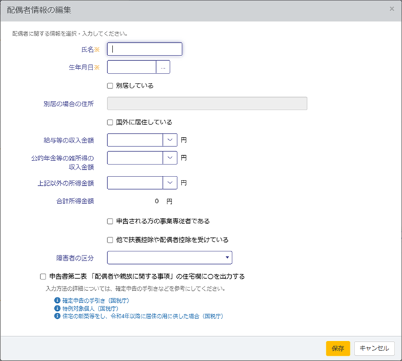Click the info icon beside 特例対象個人

click(57, 308)
